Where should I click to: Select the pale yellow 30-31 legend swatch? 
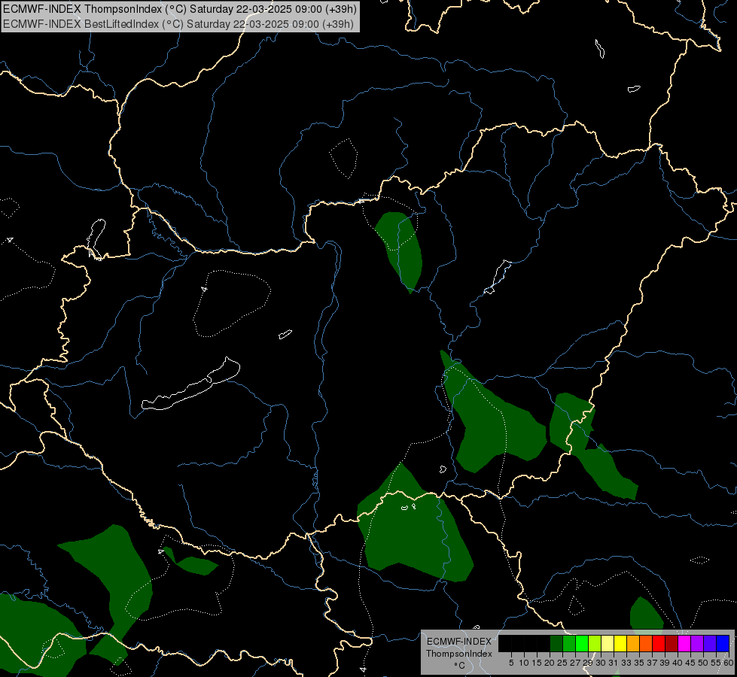pyautogui.click(x=608, y=643)
